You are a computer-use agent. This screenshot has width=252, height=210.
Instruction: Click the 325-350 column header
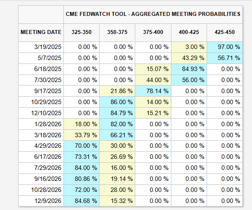click(82, 32)
